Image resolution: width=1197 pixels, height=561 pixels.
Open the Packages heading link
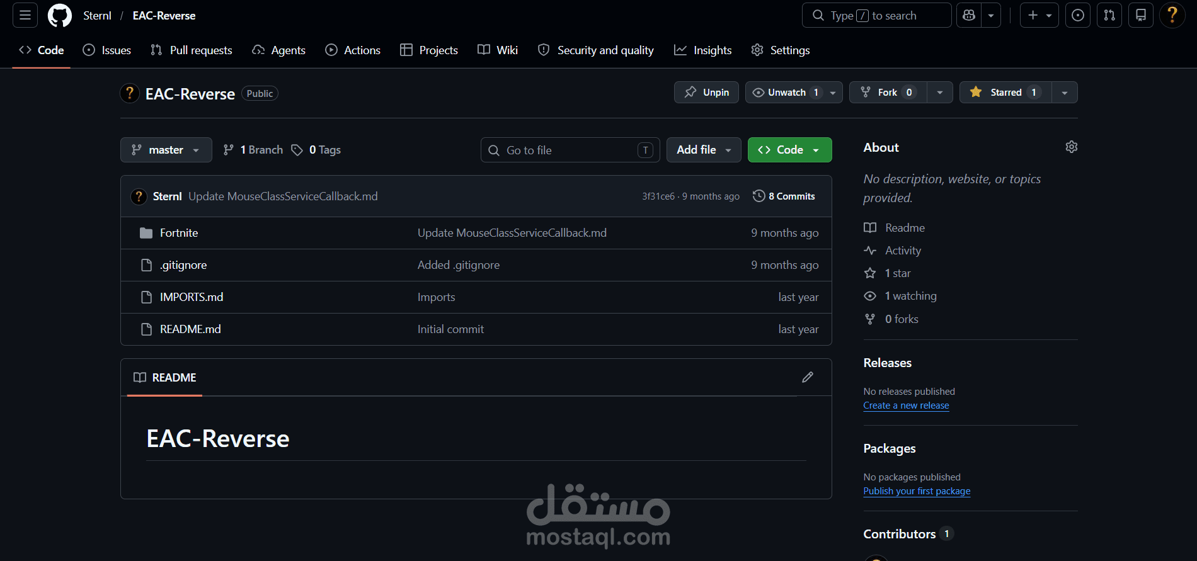tap(889, 448)
